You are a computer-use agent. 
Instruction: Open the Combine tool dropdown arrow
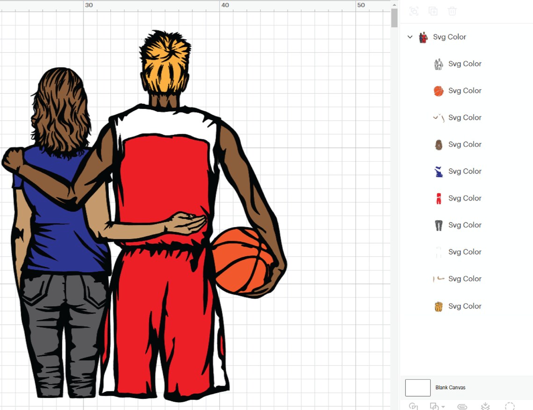[x=443, y=406]
